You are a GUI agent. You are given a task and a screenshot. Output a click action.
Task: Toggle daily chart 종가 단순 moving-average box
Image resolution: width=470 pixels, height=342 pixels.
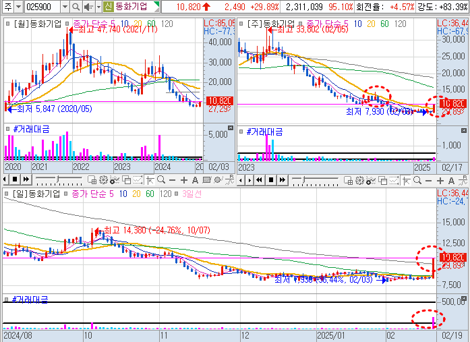click(65, 194)
